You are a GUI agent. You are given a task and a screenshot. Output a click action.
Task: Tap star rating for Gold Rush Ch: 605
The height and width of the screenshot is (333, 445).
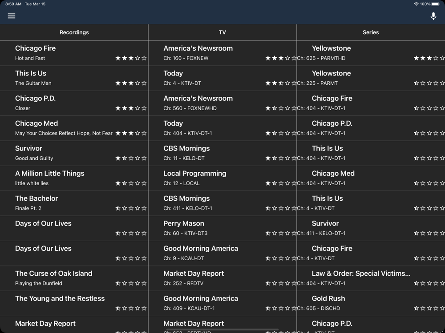[x=429, y=308]
